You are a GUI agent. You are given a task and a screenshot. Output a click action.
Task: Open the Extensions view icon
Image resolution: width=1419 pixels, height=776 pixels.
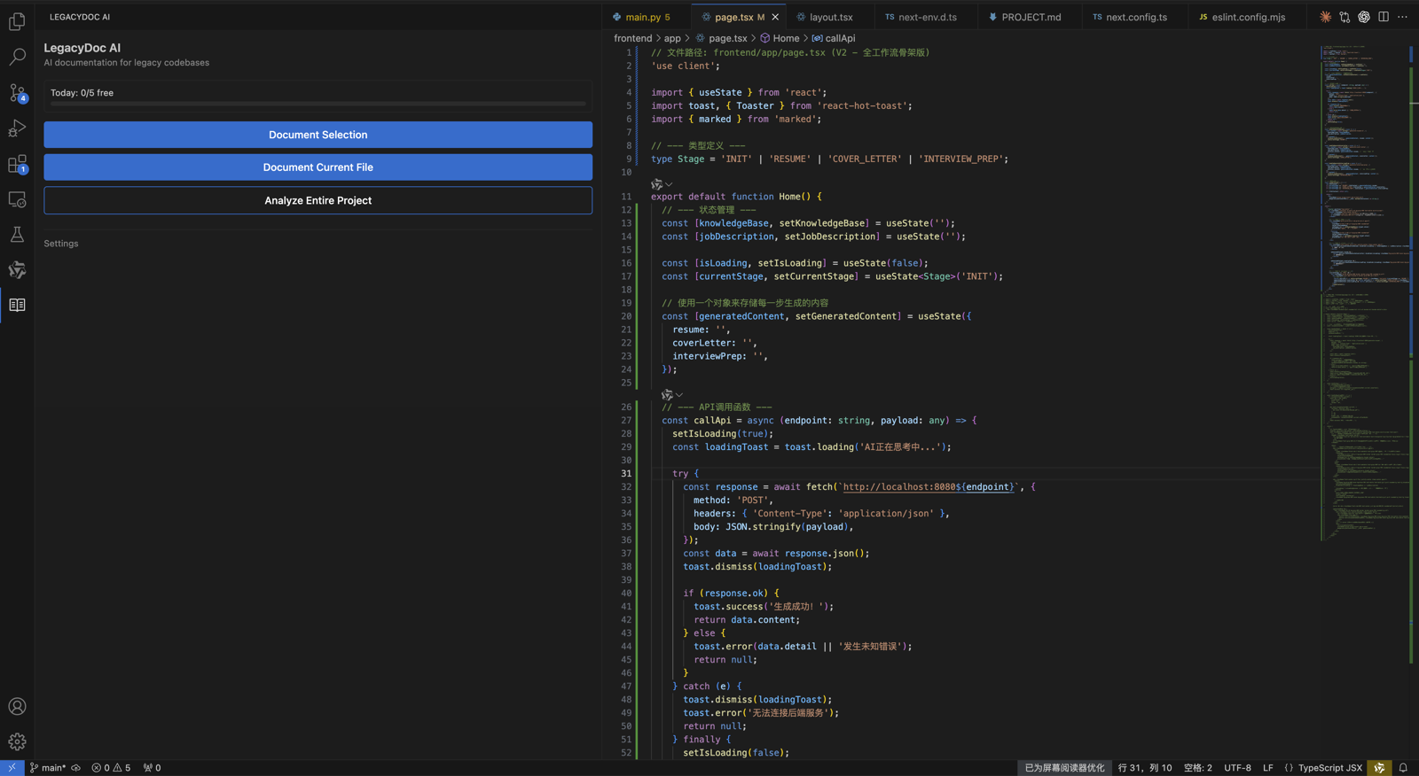point(17,164)
